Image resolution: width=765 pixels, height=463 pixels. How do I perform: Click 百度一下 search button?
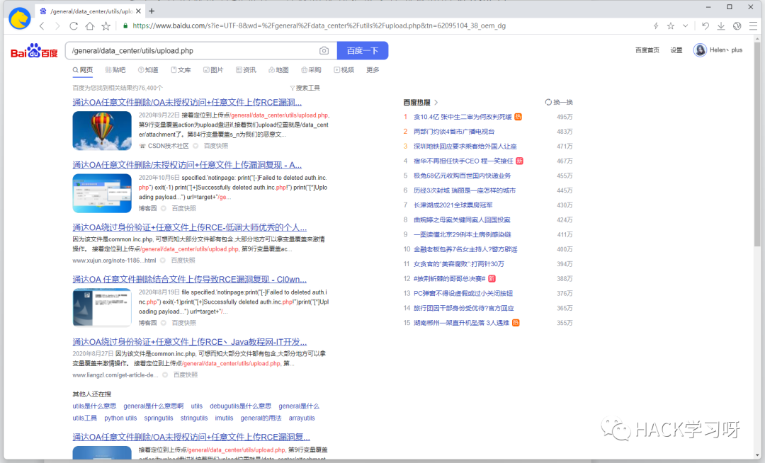363,51
